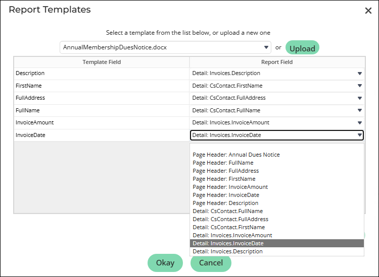Image resolution: width=379 pixels, height=277 pixels.
Task: Open the FullName report field dropdown
Action: 277,110
